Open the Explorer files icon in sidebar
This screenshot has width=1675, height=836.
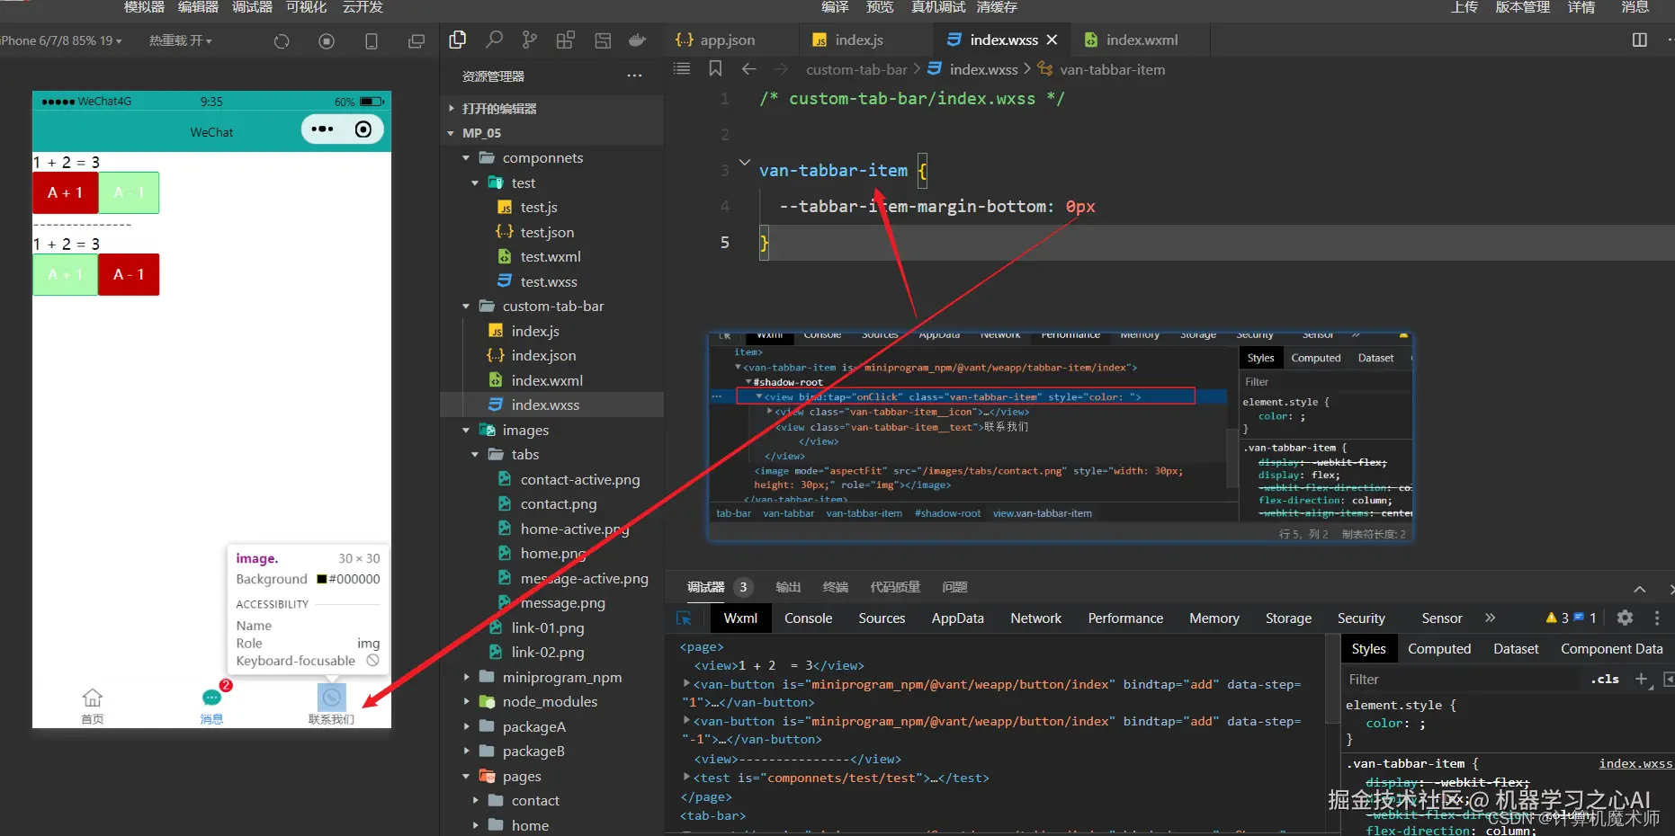tap(458, 40)
